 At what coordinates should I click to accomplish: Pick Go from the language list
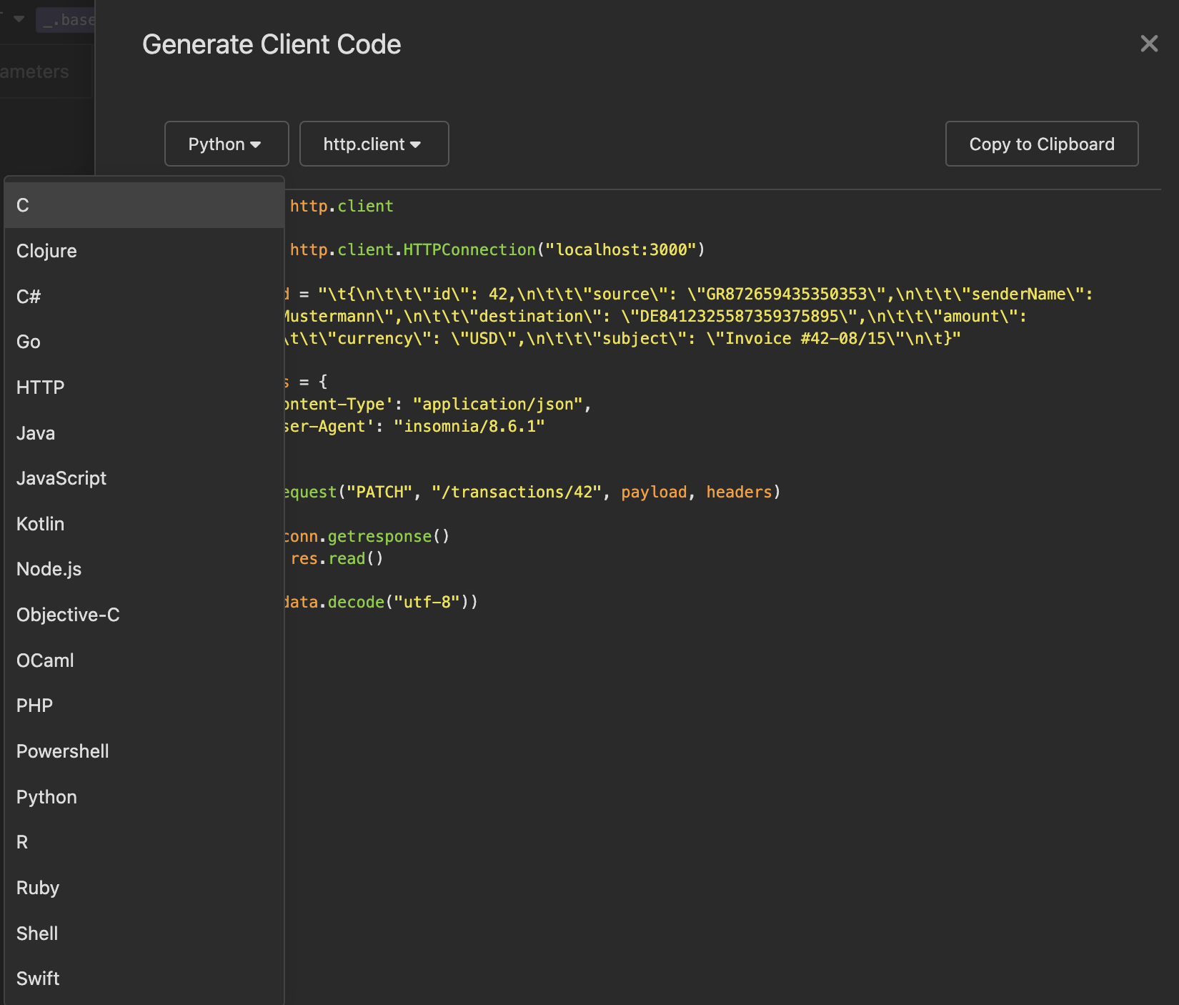point(144,342)
